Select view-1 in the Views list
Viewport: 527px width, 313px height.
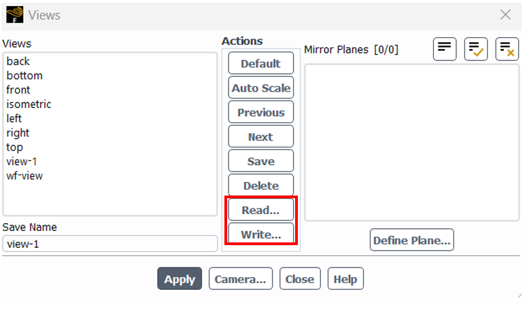(22, 162)
